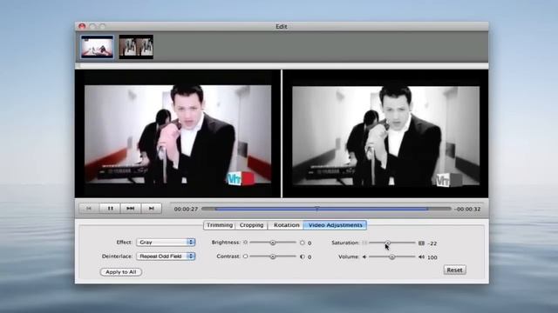Click the original video preview pane
The image size is (558, 313).
178,134
